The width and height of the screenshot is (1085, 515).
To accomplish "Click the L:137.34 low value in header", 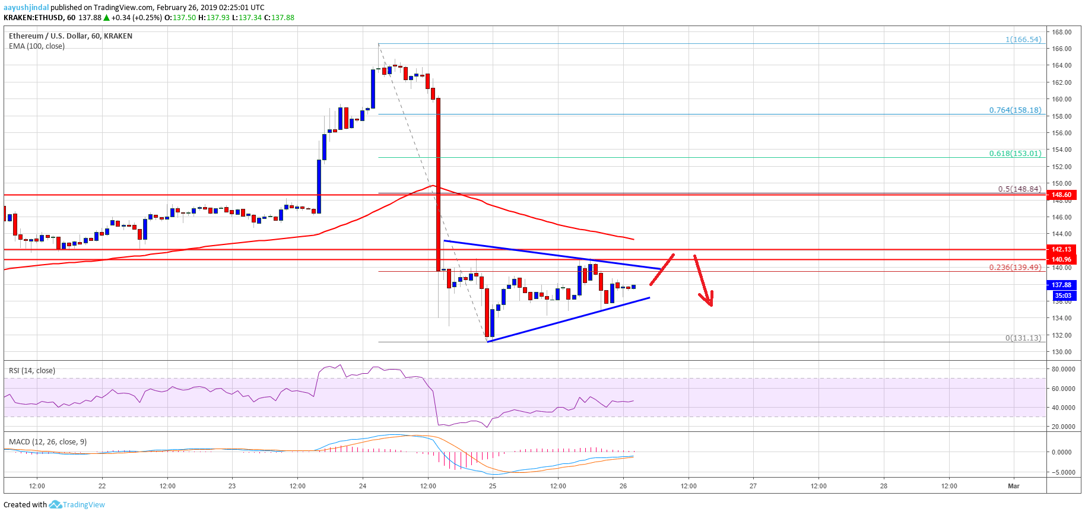I will pyautogui.click(x=246, y=18).
